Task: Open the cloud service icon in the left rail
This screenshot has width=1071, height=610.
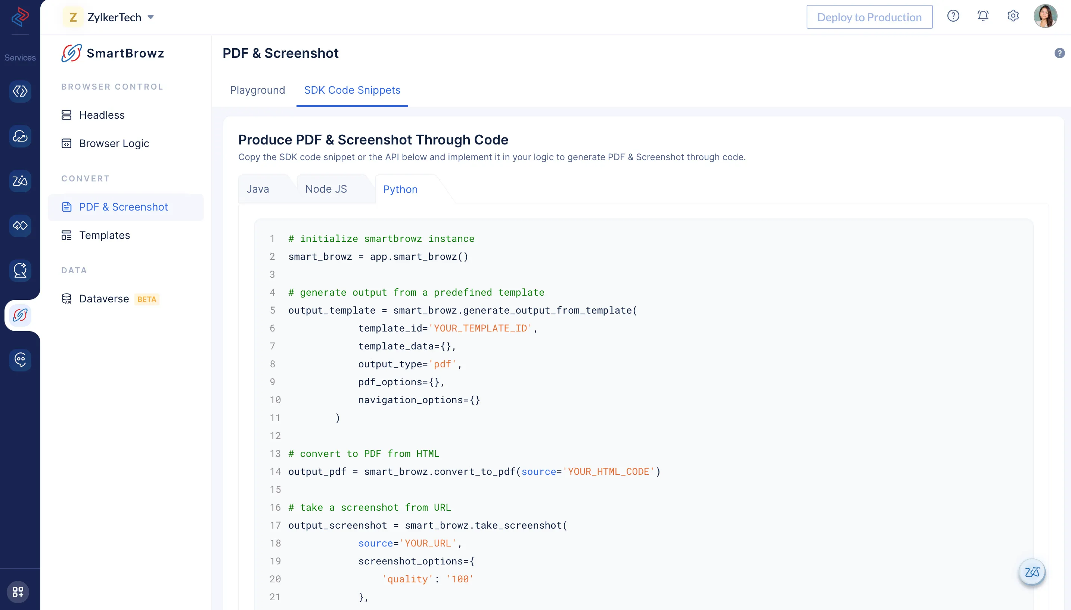Action: pos(20,136)
